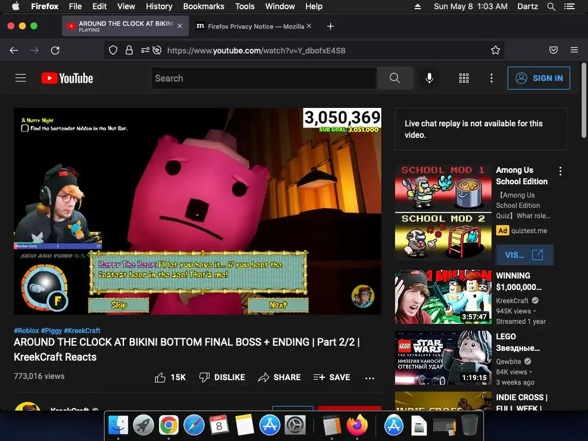Close the playing YouTube tab

[x=180, y=26]
